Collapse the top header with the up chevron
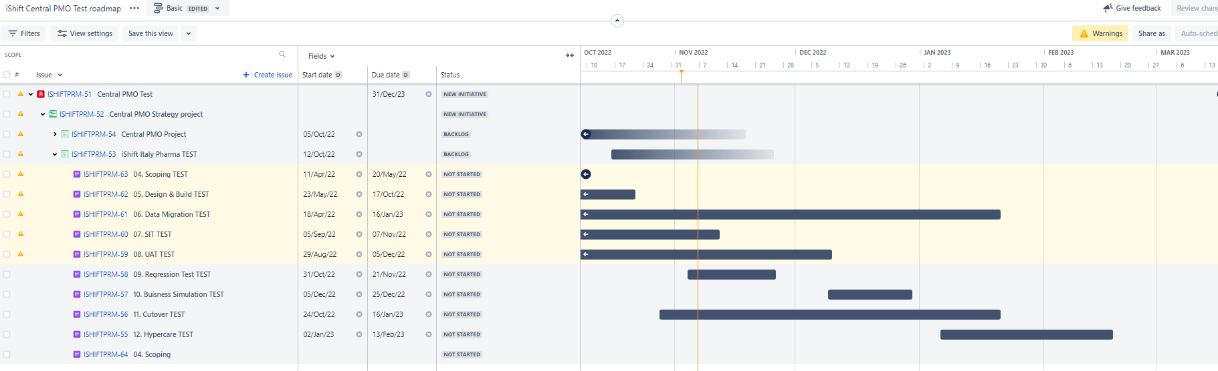1218x371 pixels. coord(617,21)
